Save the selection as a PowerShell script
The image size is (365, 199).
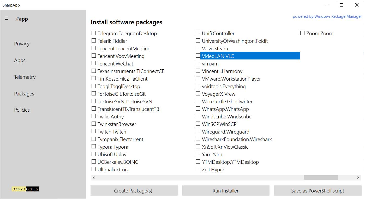point(318,191)
